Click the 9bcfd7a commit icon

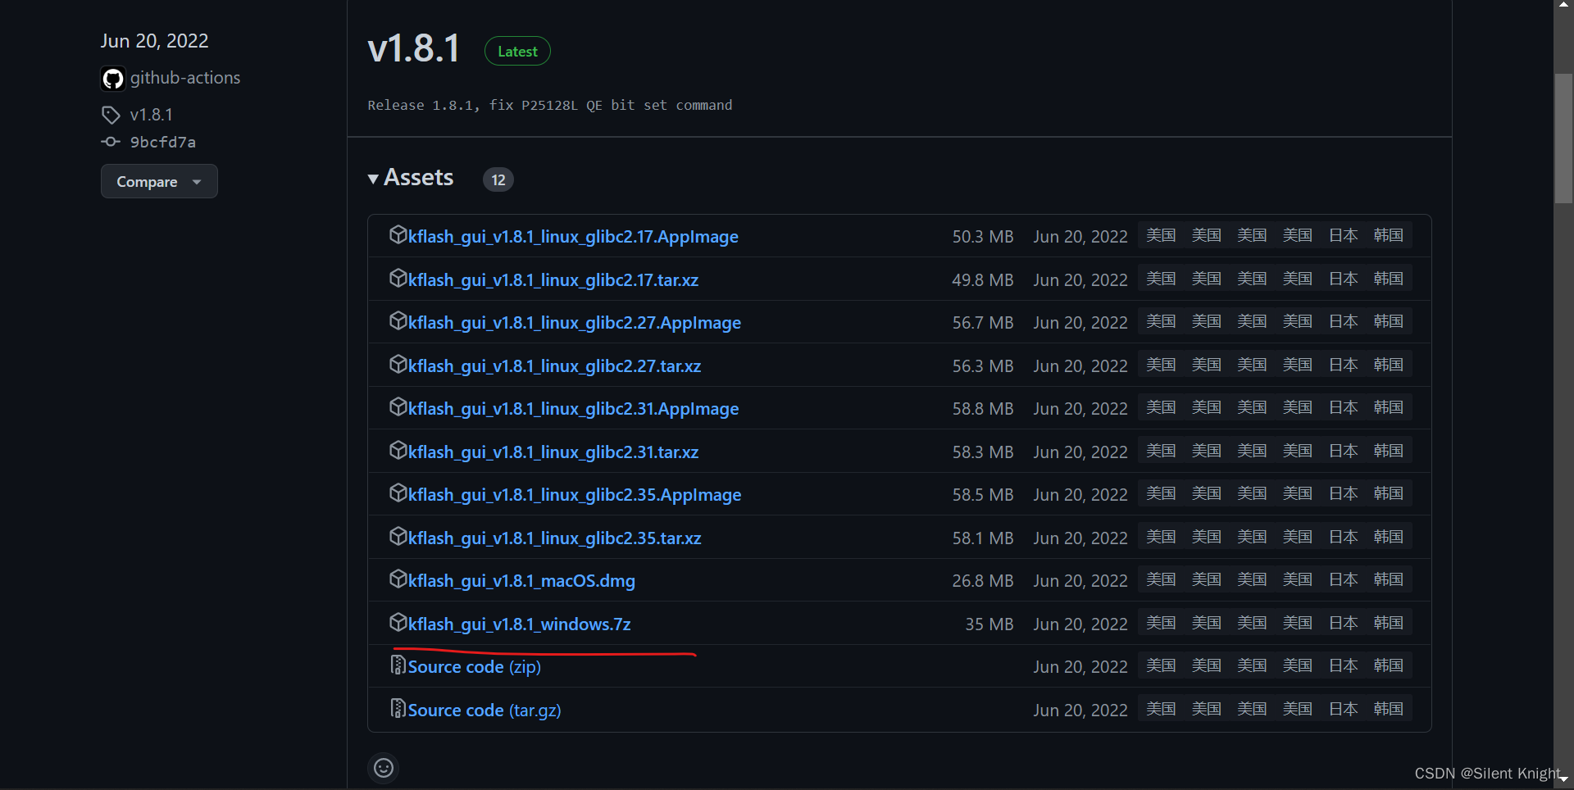pyautogui.click(x=111, y=142)
